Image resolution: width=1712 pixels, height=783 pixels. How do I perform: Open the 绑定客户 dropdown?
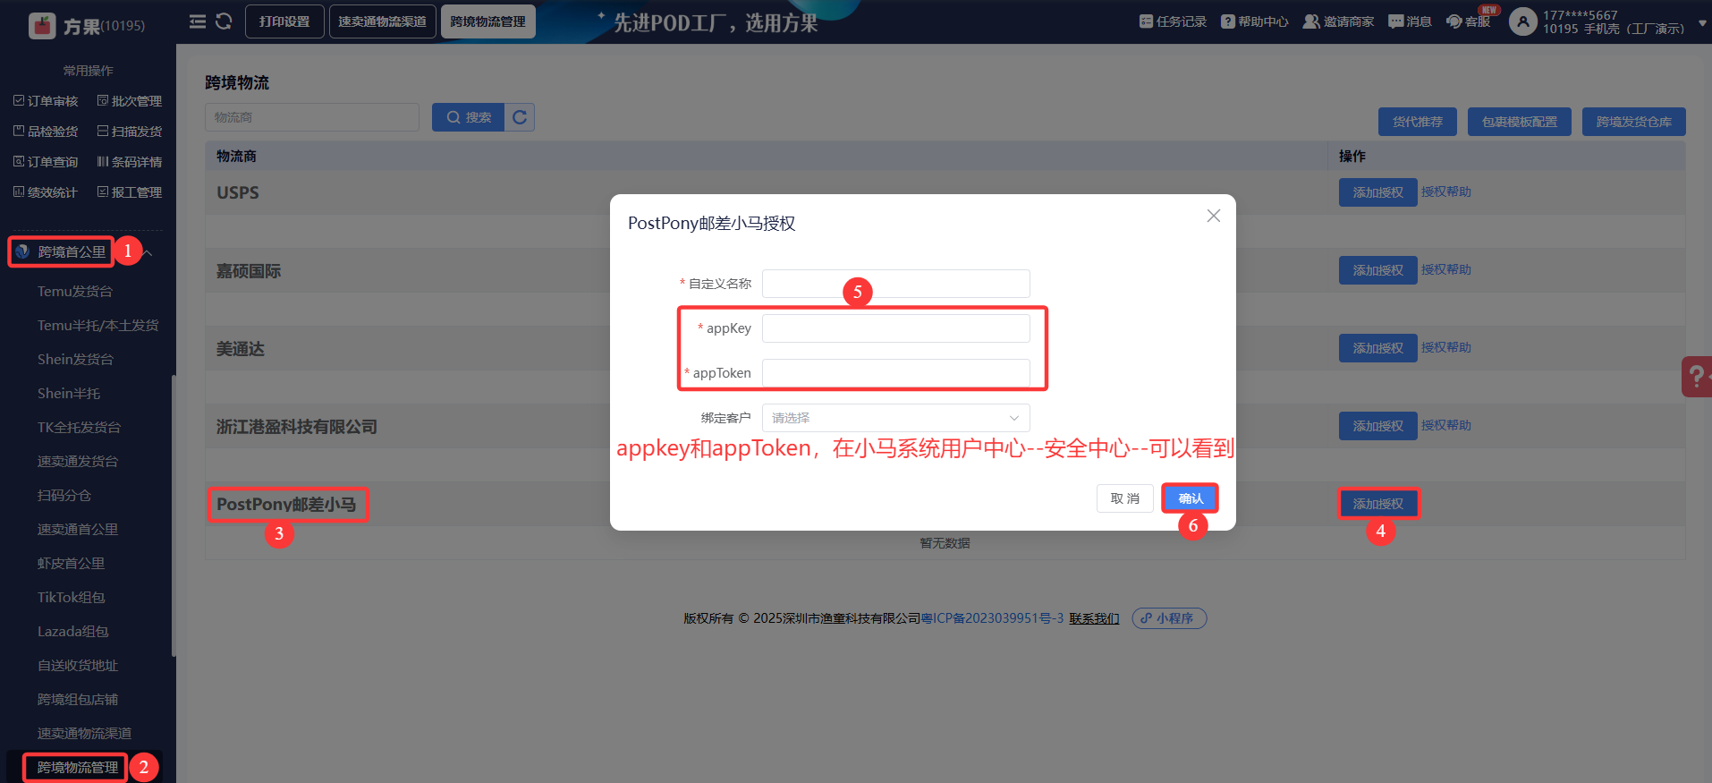[x=896, y=418]
